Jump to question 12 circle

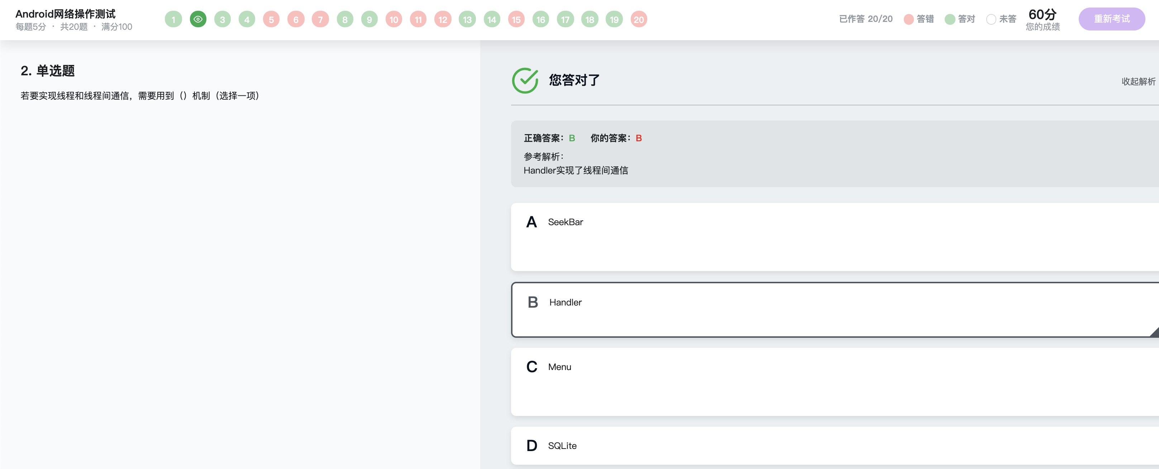pos(443,19)
